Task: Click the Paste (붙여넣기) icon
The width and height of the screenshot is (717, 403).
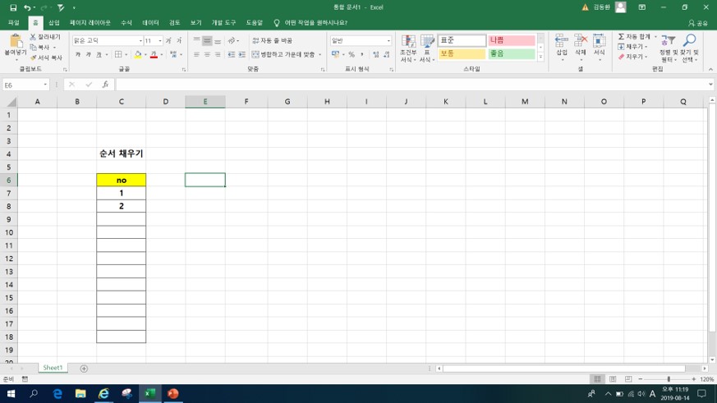Action: click(15, 42)
